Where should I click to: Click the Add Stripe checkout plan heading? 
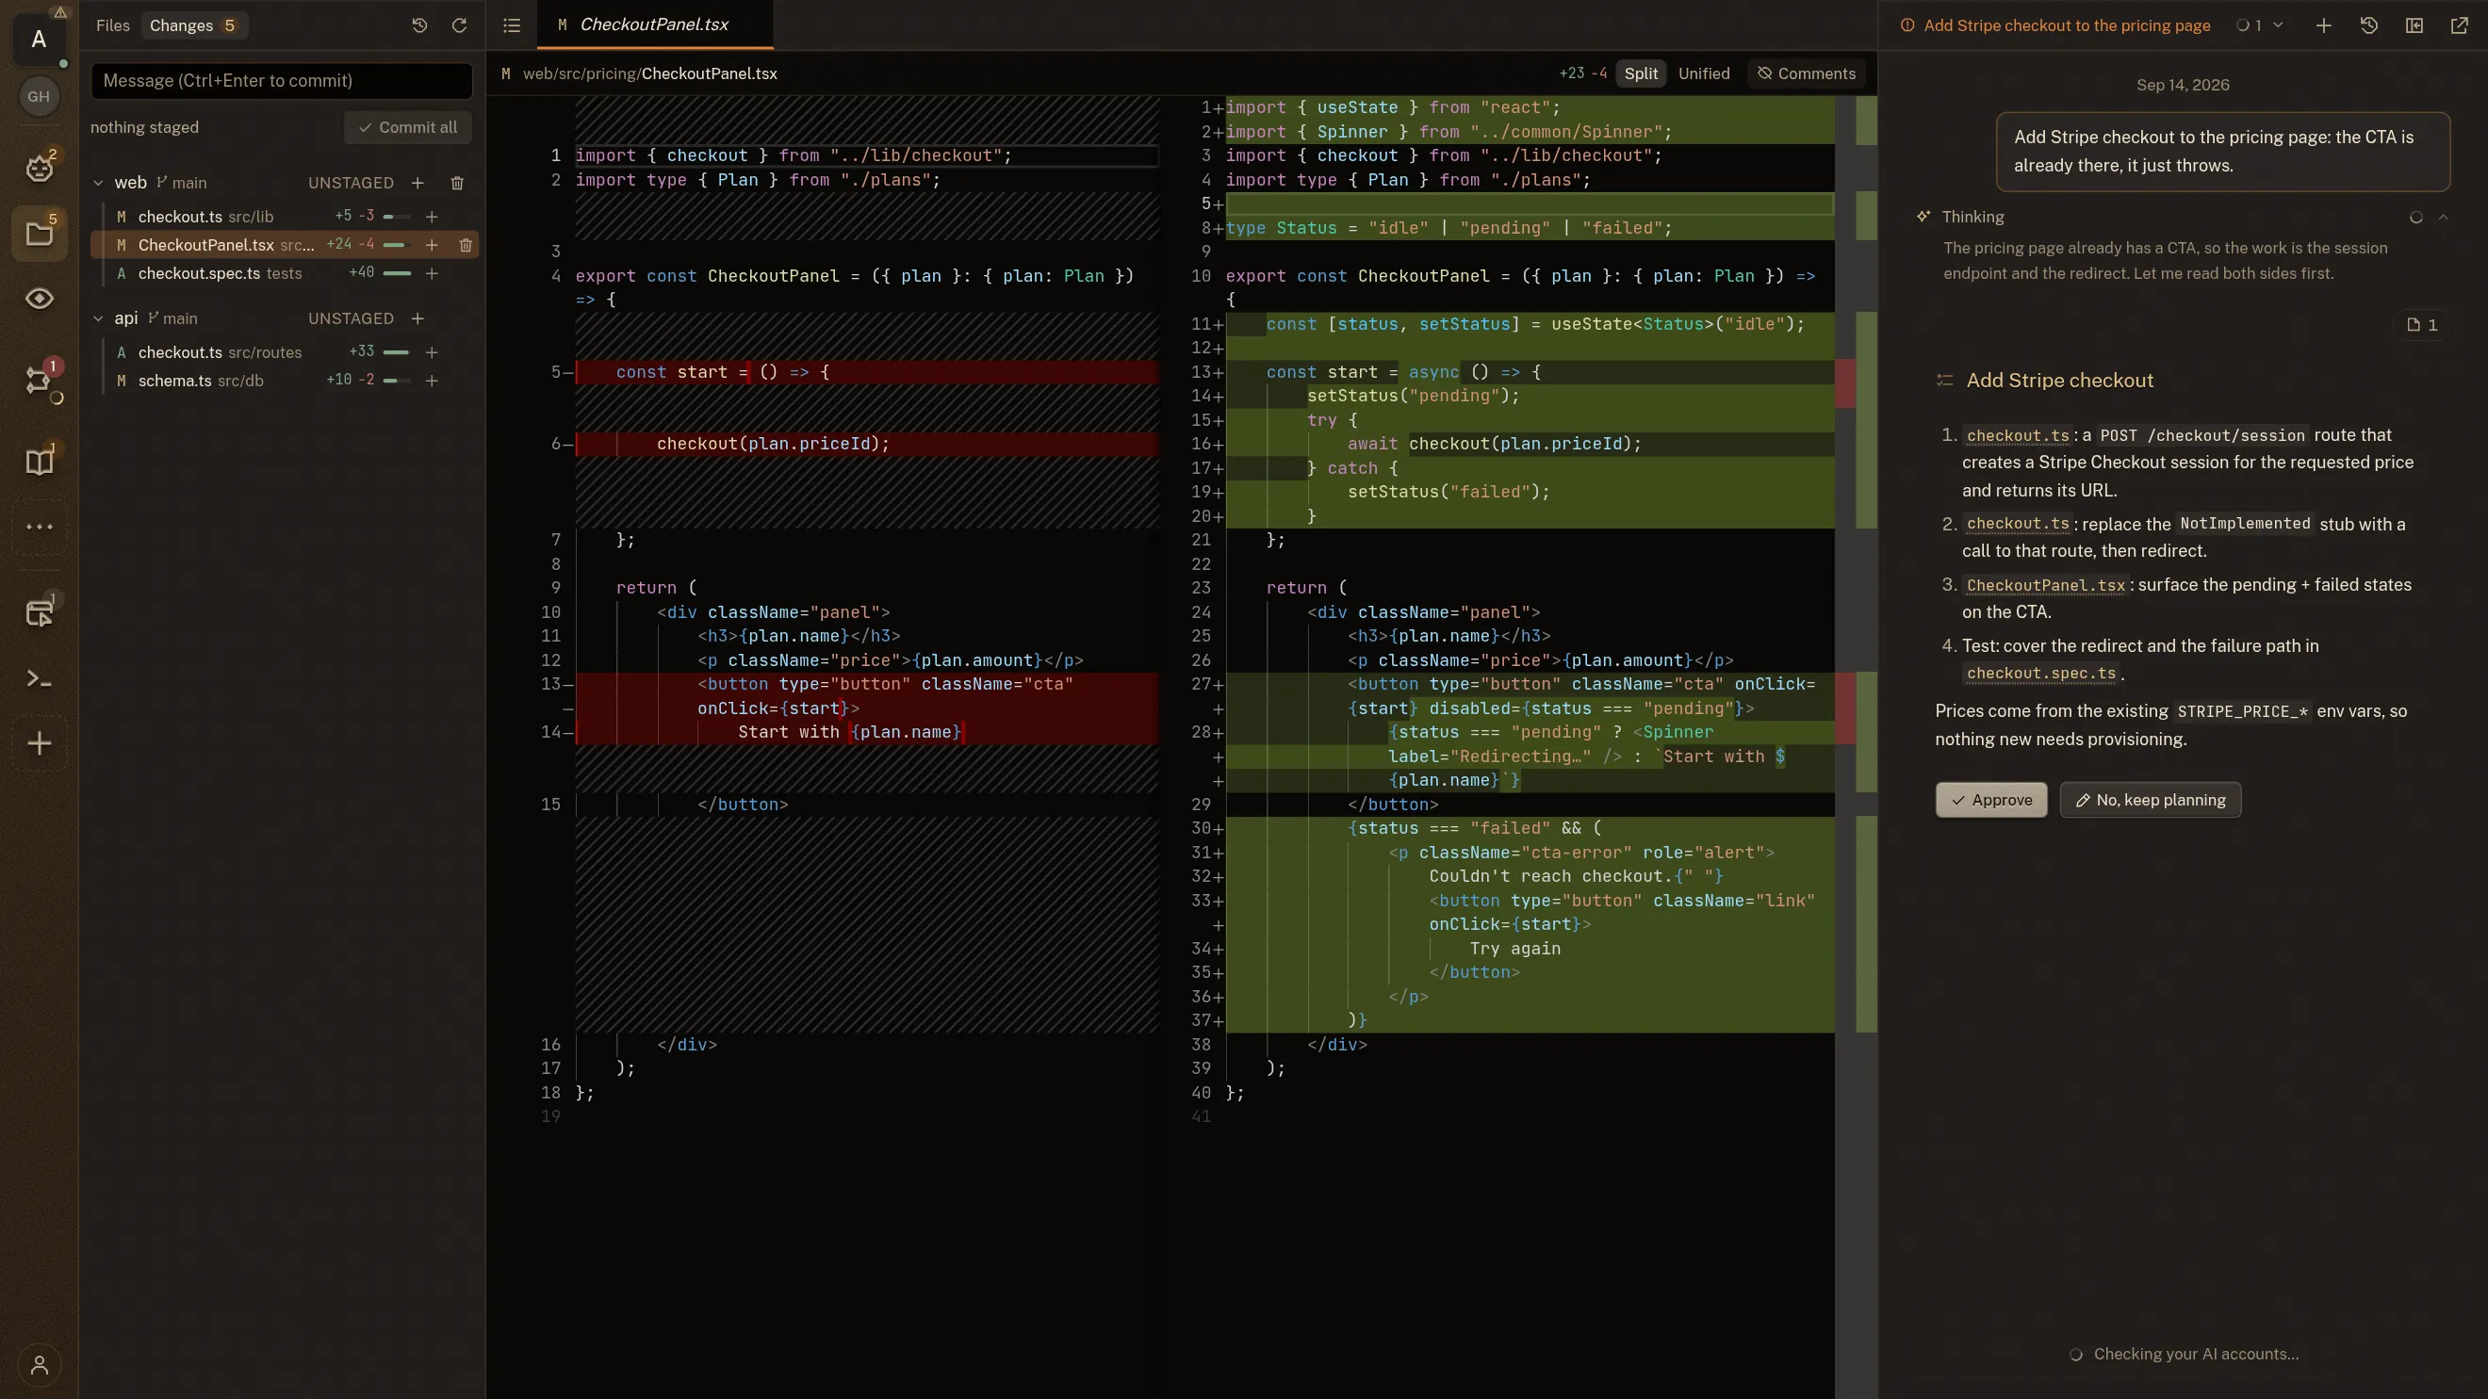click(2059, 381)
